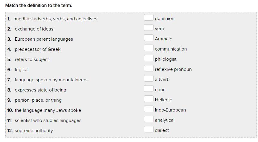The image size is (258, 142).
Task: Click the answer box beside "dominion"
Action: click(148, 18)
